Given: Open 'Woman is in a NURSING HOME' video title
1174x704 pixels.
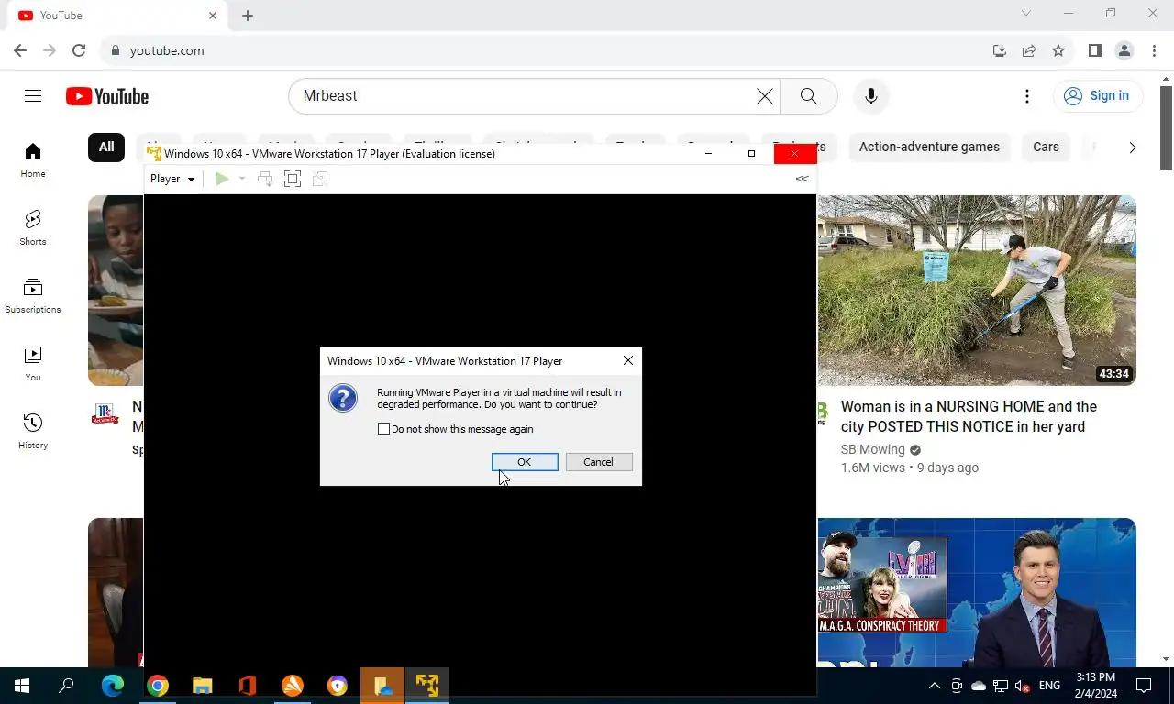Looking at the screenshot, I should (x=969, y=416).
